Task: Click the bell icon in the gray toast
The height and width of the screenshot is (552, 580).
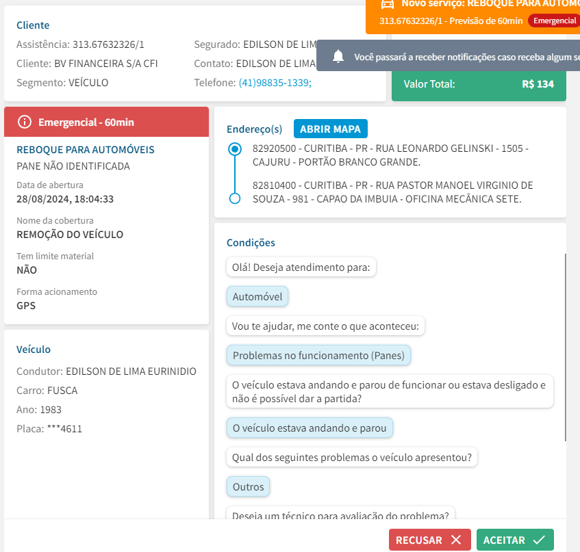Action: (338, 57)
